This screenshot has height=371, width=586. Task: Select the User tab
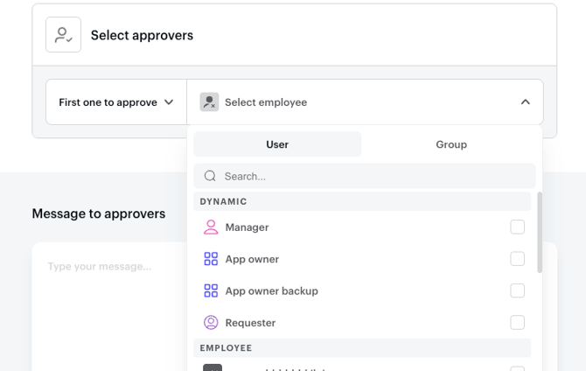(x=277, y=144)
